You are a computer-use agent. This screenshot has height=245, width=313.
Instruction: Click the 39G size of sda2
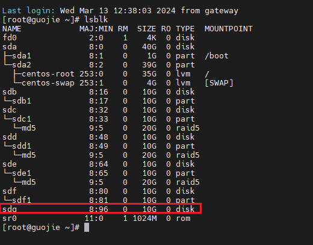(149, 65)
